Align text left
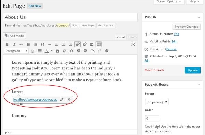 click(56, 45)
